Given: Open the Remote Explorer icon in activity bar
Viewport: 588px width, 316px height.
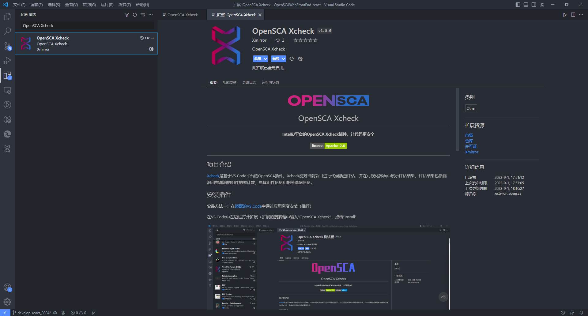Looking at the screenshot, I should [7, 90].
